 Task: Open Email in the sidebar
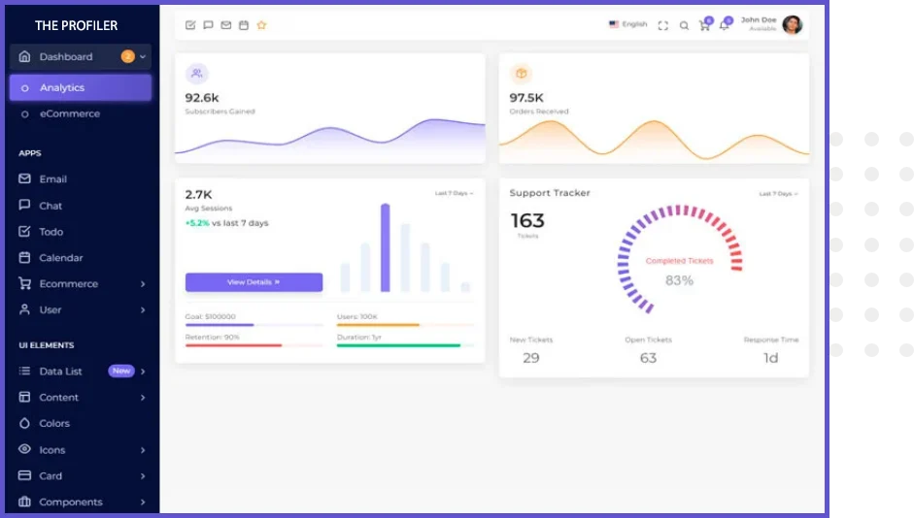[x=52, y=179]
